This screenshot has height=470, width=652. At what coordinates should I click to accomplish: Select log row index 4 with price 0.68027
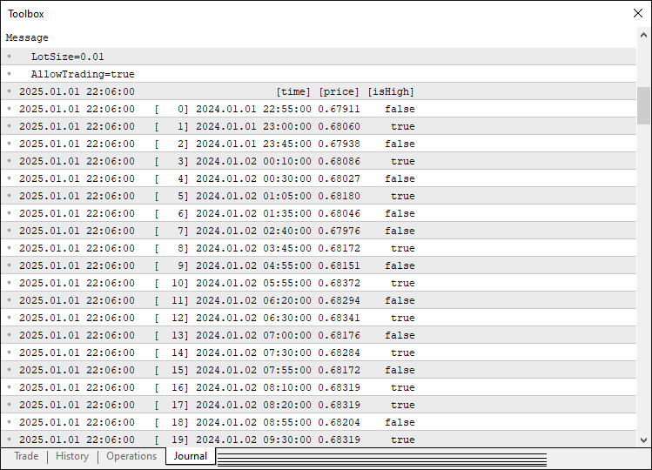pos(319,178)
